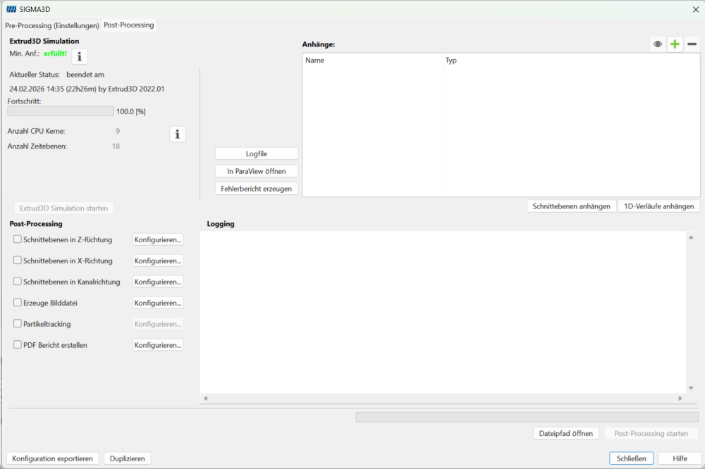Click the green erfüllt! status text
Viewport: 705px width, 469px height.
click(55, 54)
